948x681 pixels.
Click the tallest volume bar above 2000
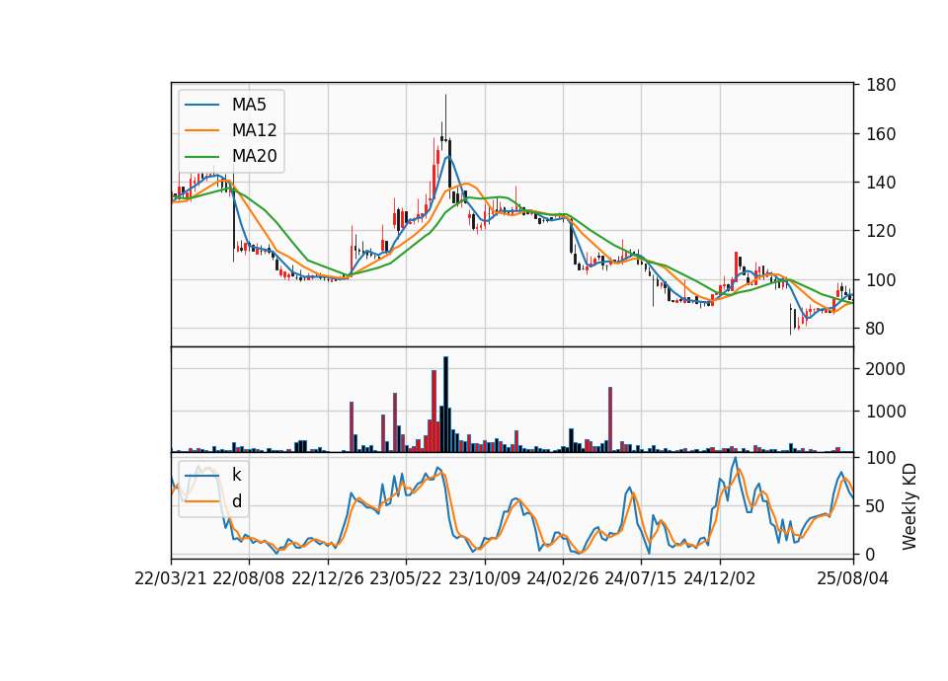(445, 405)
